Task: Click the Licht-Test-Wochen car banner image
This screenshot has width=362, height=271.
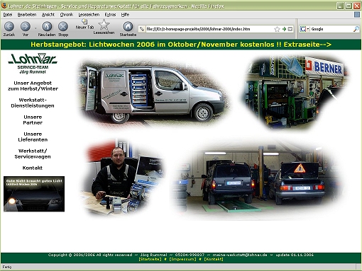Action: pos(34,194)
